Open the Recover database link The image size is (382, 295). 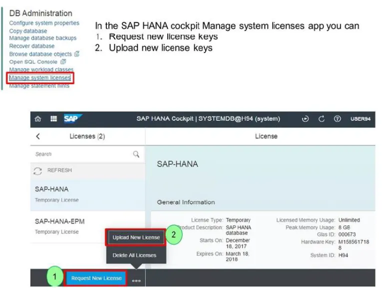click(x=31, y=46)
